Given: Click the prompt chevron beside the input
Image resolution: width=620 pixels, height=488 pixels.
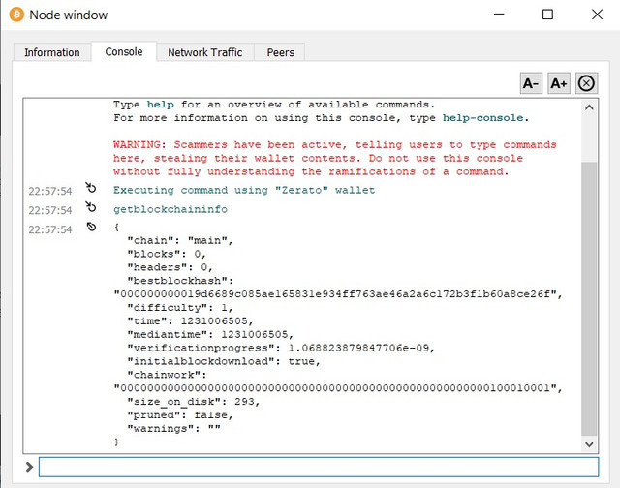Looking at the screenshot, I should coord(29,467).
